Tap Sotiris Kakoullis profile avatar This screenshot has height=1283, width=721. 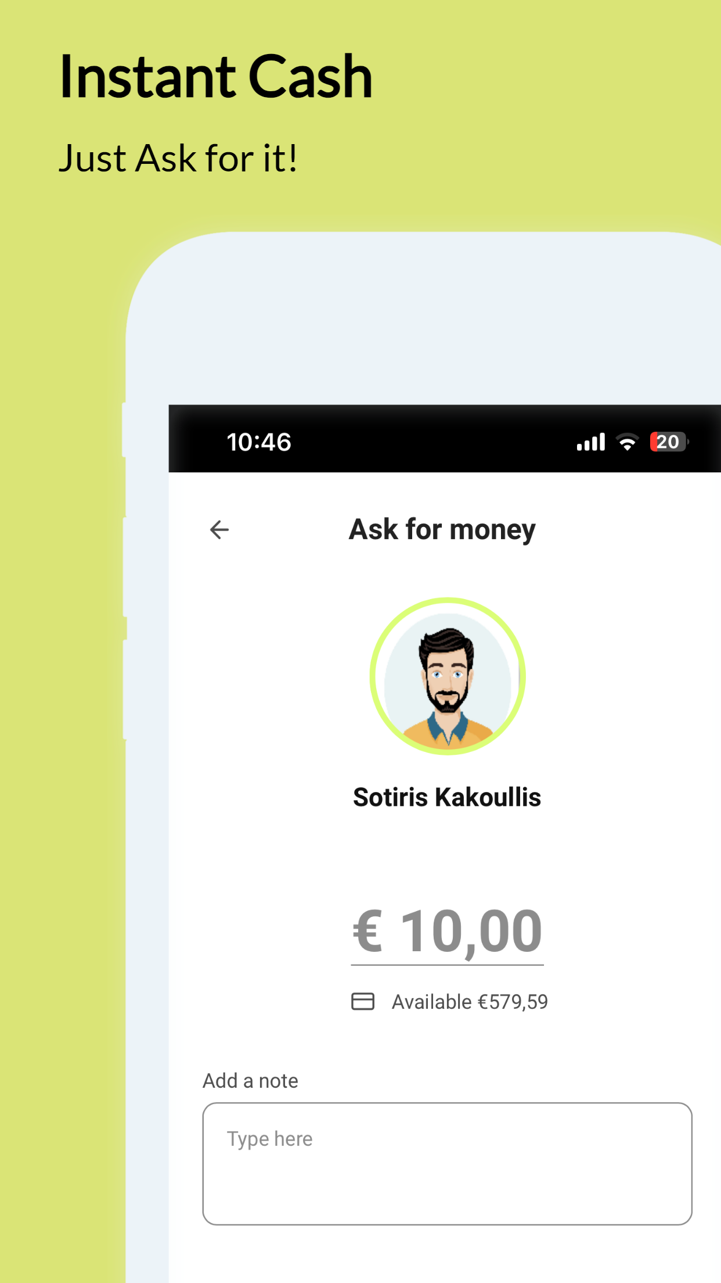coord(448,676)
